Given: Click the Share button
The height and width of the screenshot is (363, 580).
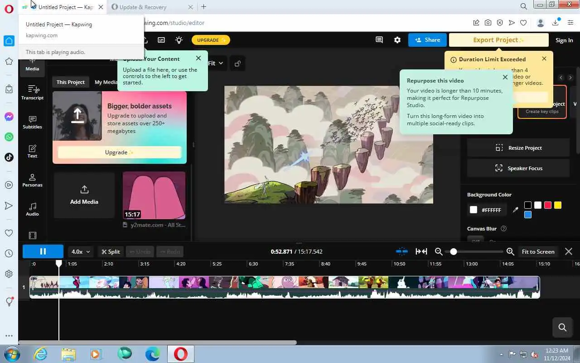Looking at the screenshot, I should [x=427, y=40].
